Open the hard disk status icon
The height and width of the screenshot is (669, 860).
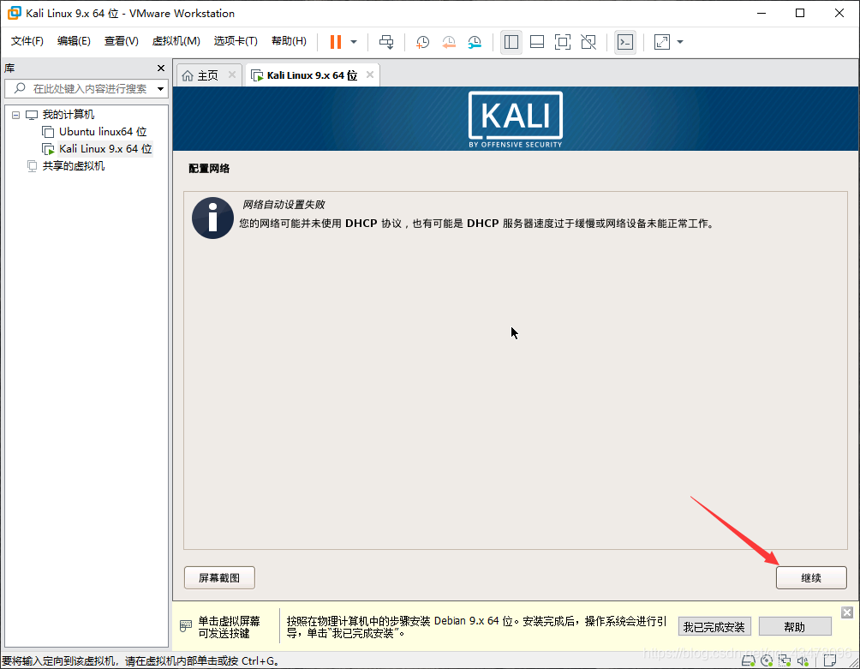tap(748, 660)
